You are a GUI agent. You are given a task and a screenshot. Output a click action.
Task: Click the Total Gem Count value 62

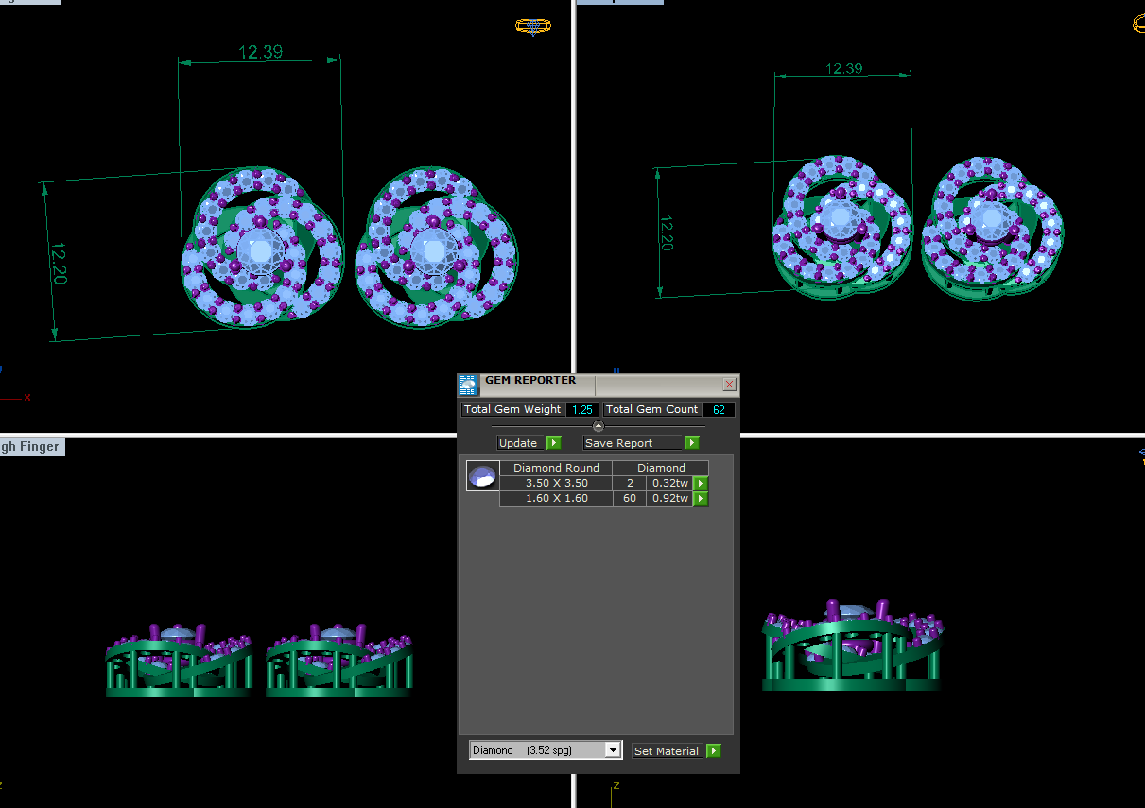point(719,409)
